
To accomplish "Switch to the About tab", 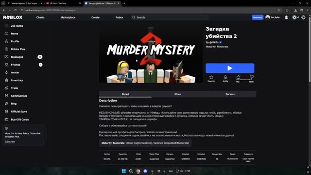I will point(125,94).
